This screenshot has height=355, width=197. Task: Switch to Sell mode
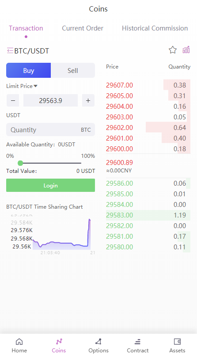(73, 70)
